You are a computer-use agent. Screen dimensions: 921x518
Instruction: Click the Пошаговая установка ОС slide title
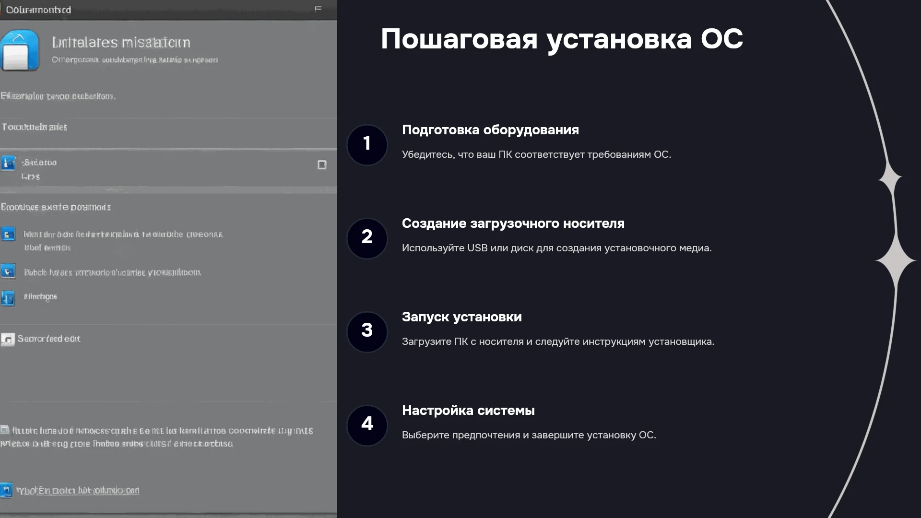562,39
